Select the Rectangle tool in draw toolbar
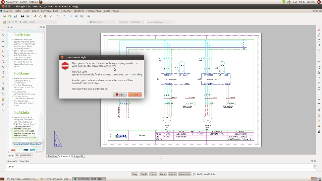Screen dimensions: 322x181 [3, 46]
